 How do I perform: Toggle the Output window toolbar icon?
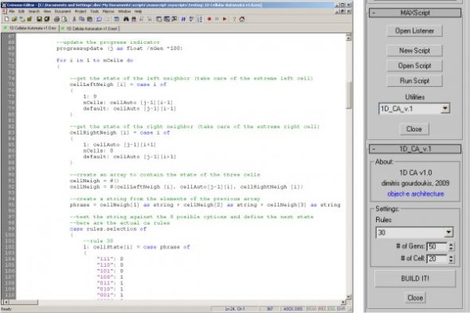(x=166, y=19)
